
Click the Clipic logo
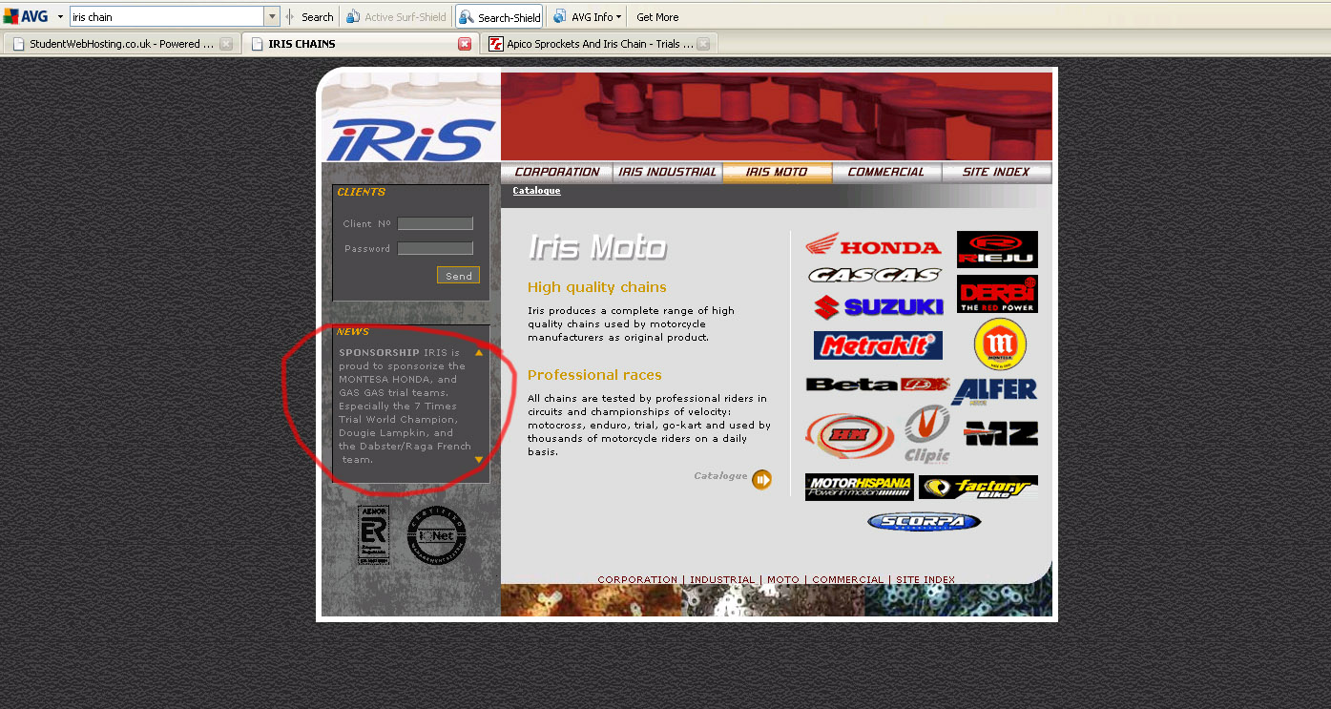pos(926,434)
